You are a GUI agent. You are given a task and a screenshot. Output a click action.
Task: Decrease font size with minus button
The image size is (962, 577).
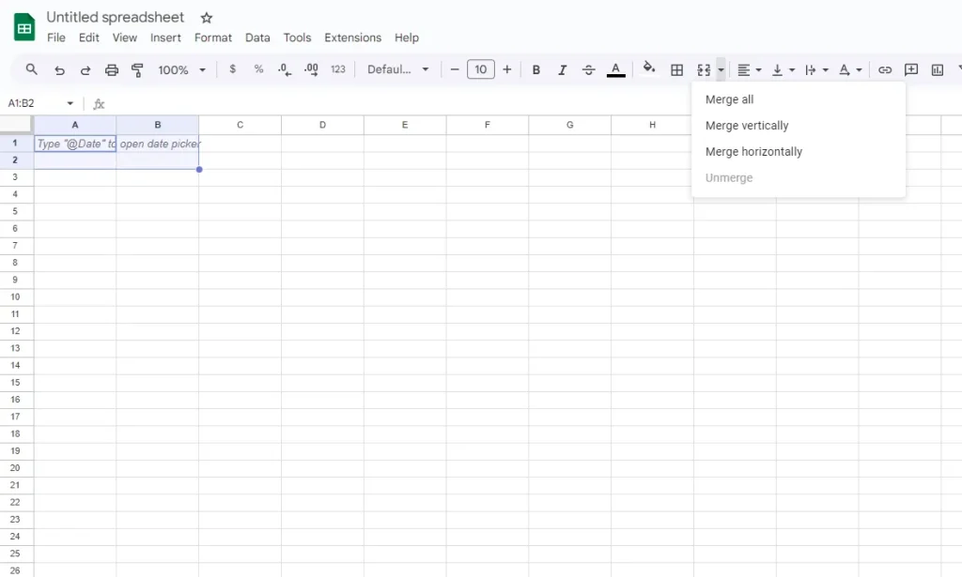point(455,69)
